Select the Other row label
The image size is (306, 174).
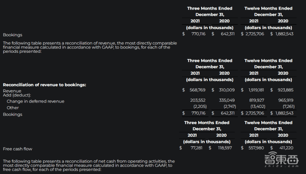coord(13,108)
